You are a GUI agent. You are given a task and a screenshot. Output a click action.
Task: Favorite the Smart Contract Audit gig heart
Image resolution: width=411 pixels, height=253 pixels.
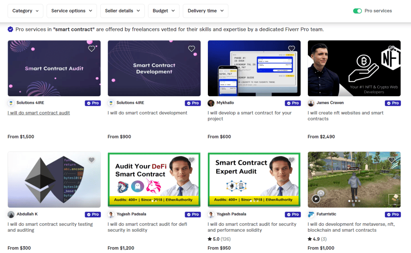coord(92,49)
